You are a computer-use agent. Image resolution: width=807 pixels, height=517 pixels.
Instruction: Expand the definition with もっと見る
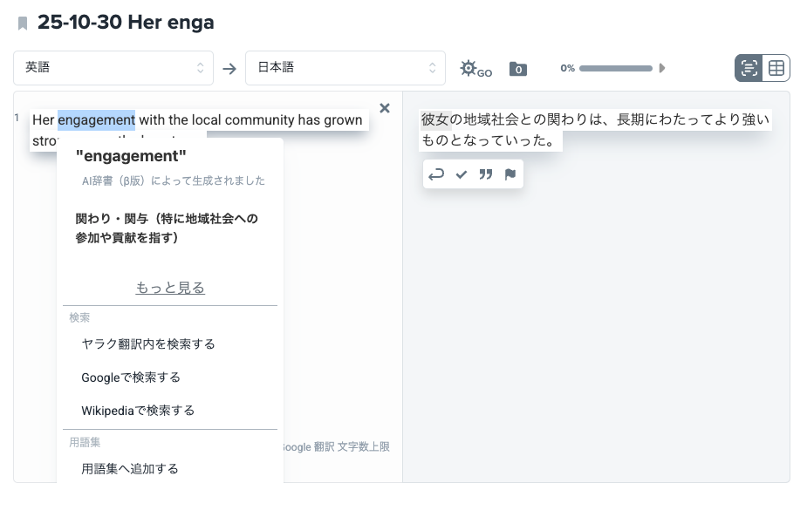pos(170,288)
